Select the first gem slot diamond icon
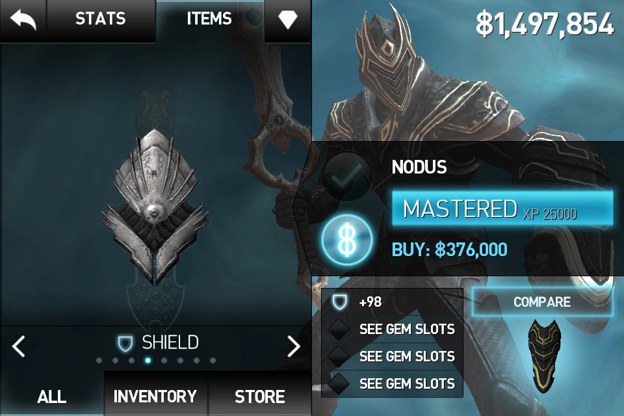Screen dimensions: 624x416 338,329
